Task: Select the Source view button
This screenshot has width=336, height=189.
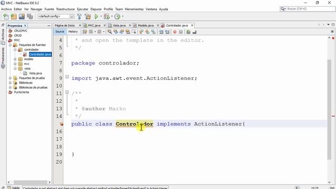Action: point(59,31)
